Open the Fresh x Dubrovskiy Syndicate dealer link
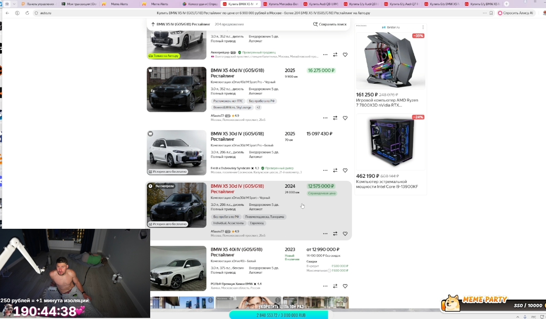 point(230,168)
